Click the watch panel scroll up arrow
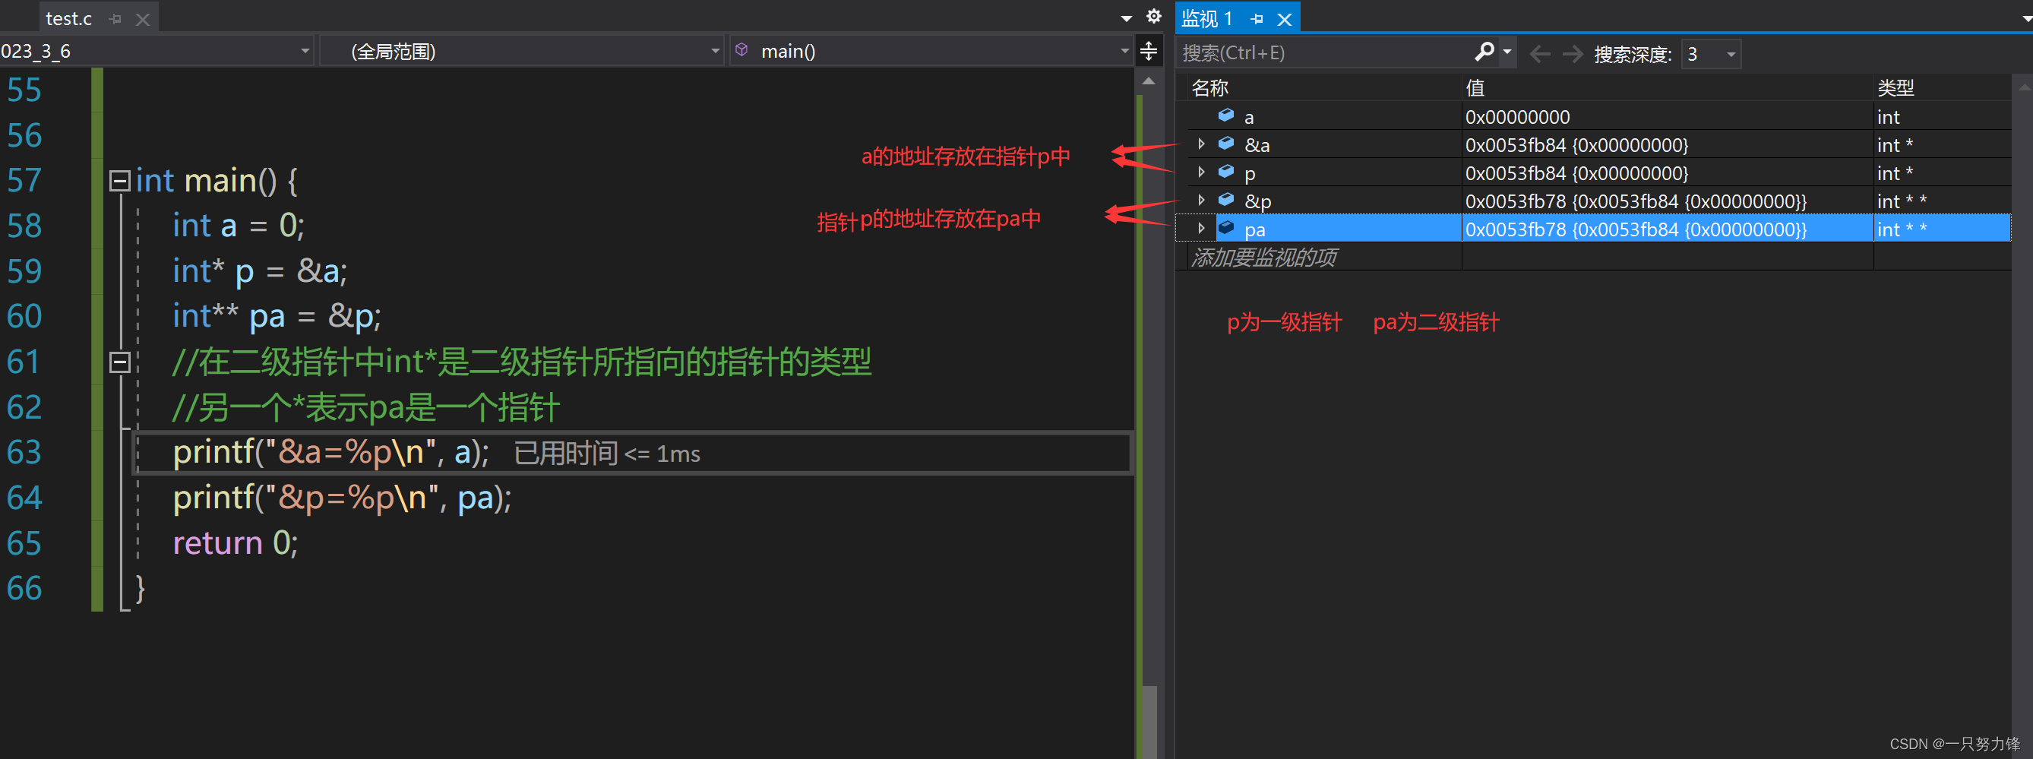2033x759 pixels. coord(2024,87)
